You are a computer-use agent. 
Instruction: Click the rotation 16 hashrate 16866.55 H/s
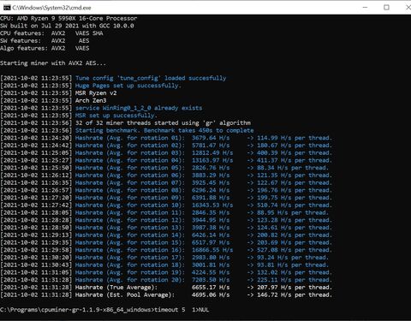(x=212, y=250)
